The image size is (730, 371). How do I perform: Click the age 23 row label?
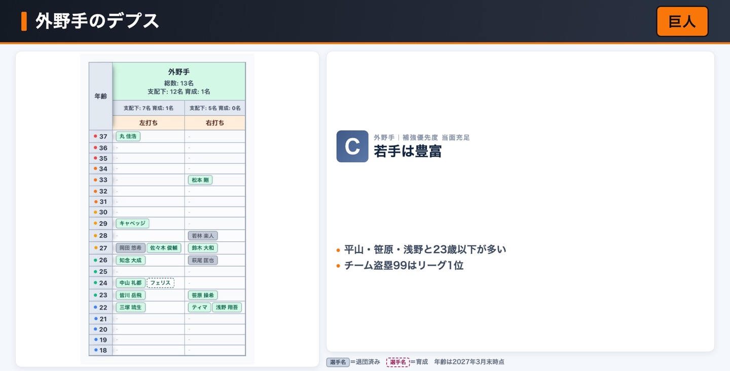(x=101, y=295)
